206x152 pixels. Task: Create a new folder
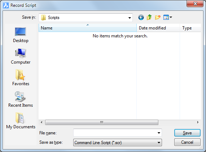click(x=158, y=17)
